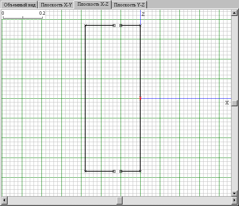Click right square marker on the top wire
239x206 pixels.
pos(121,25)
